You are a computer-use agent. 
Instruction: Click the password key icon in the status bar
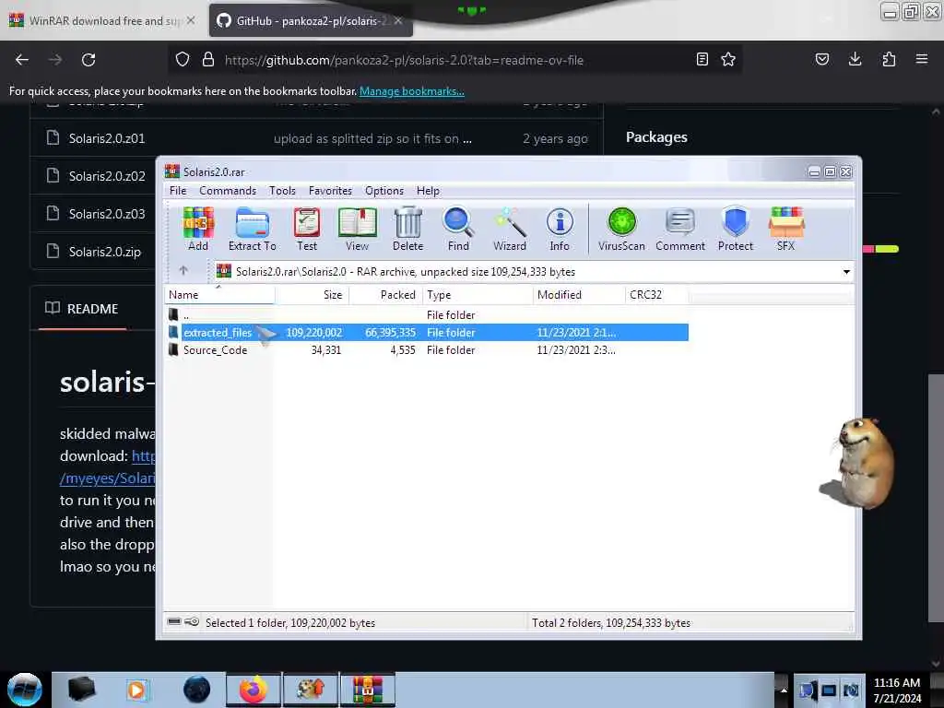click(x=192, y=622)
